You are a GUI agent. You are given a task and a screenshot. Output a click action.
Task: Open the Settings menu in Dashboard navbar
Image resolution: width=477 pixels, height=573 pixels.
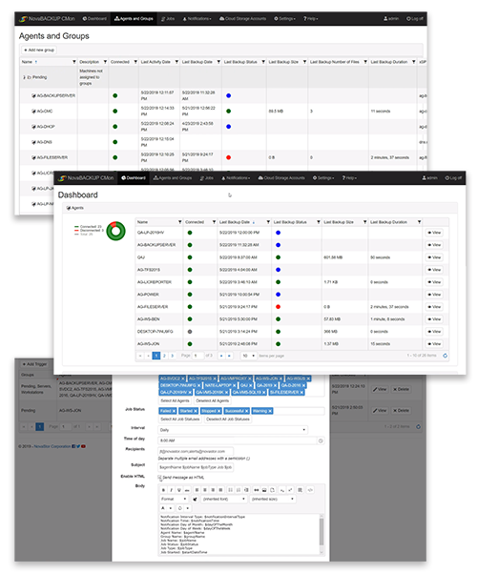tap(323, 178)
